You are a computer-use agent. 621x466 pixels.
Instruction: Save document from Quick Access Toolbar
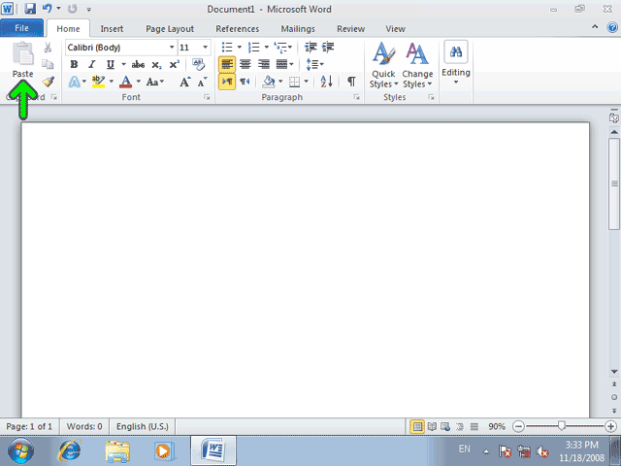(30, 9)
